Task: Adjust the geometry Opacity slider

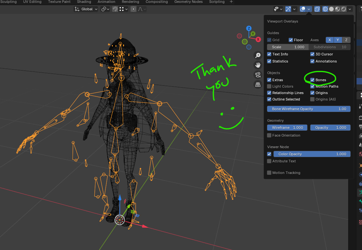Action: tap(330, 128)
